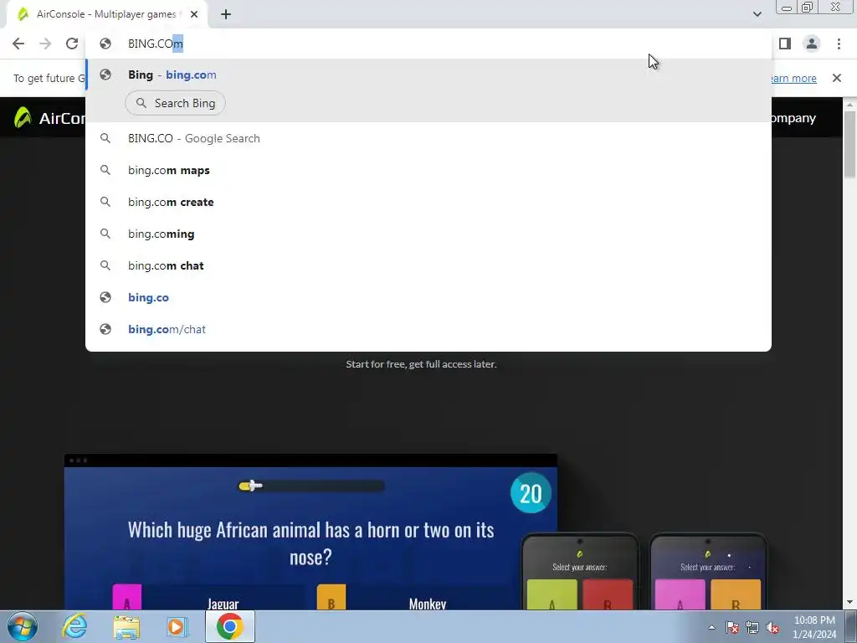Click the muted volume tray icon

[x=772, y=627]
